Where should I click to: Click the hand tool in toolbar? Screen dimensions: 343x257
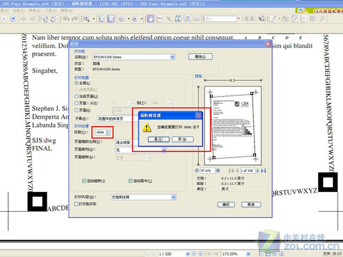click(150, 19)
